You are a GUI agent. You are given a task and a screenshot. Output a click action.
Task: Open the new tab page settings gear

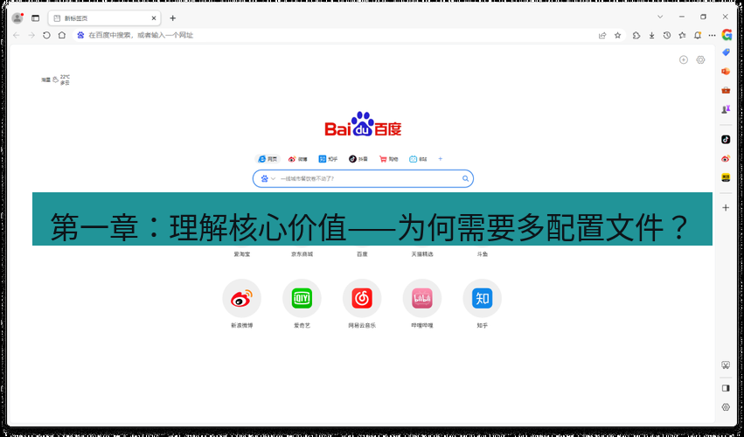[700, 59]
